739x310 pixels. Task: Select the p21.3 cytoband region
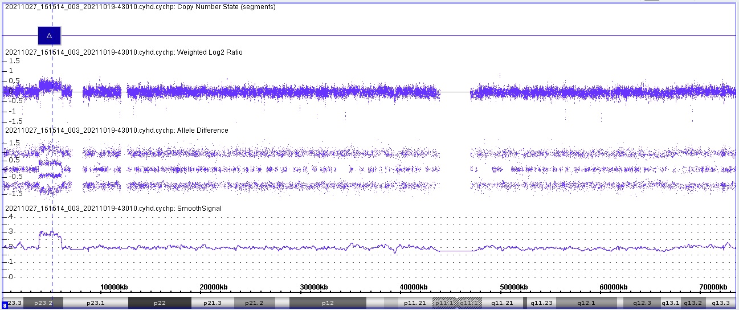pos(212,303)
